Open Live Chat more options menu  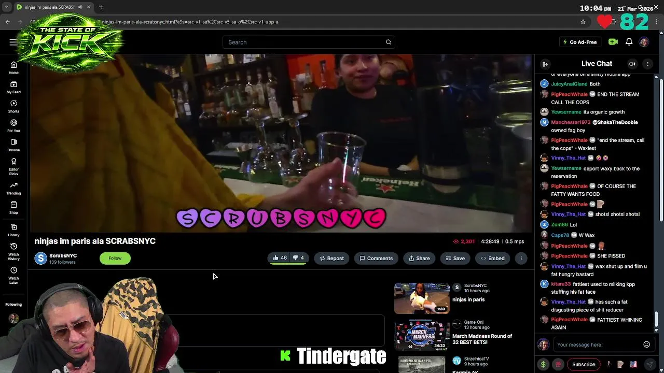(x=647, y=64)
